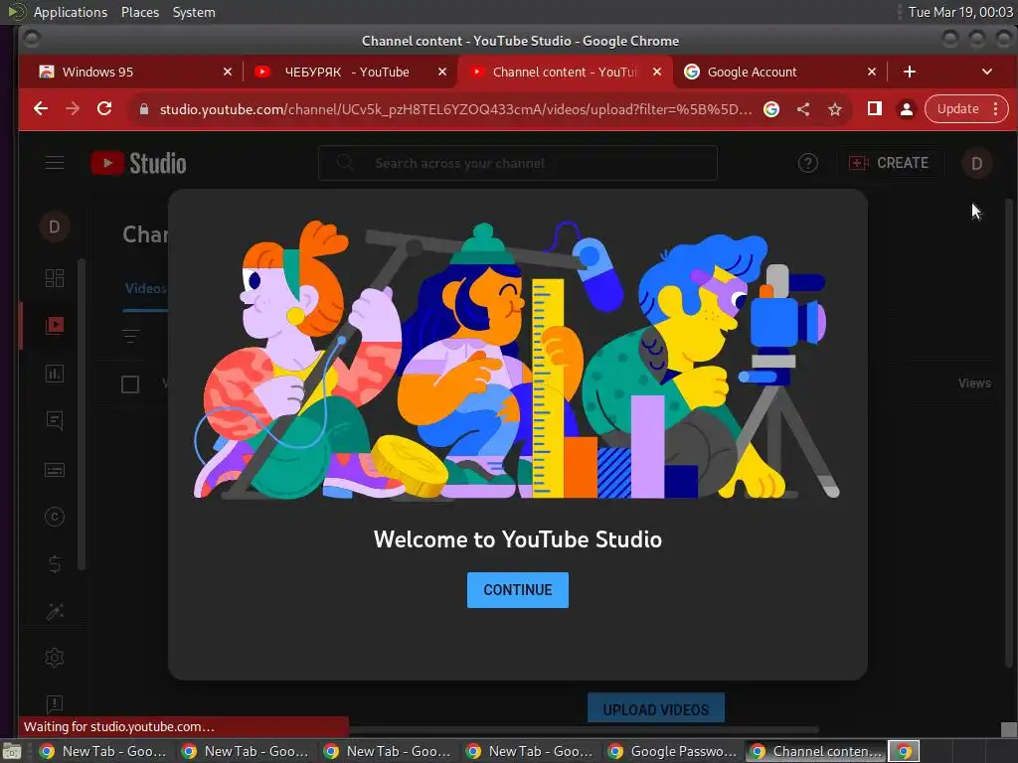This screenshot has width=1018, height=763.
Task: Click the UPLOAD VIDEOS button
Action: [x=656, y=708]
